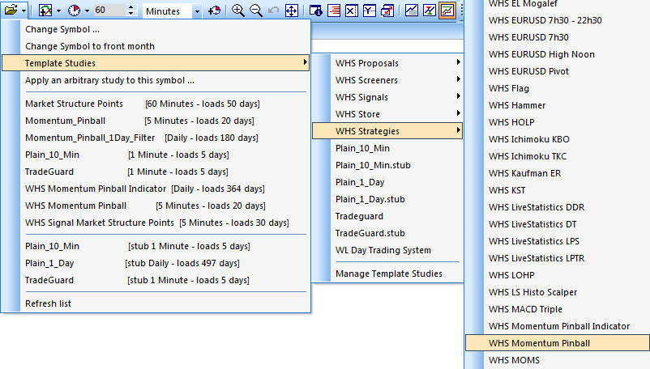
Task: Open the dropdown arrow beside the folder icon
Action: click(24, 11)
